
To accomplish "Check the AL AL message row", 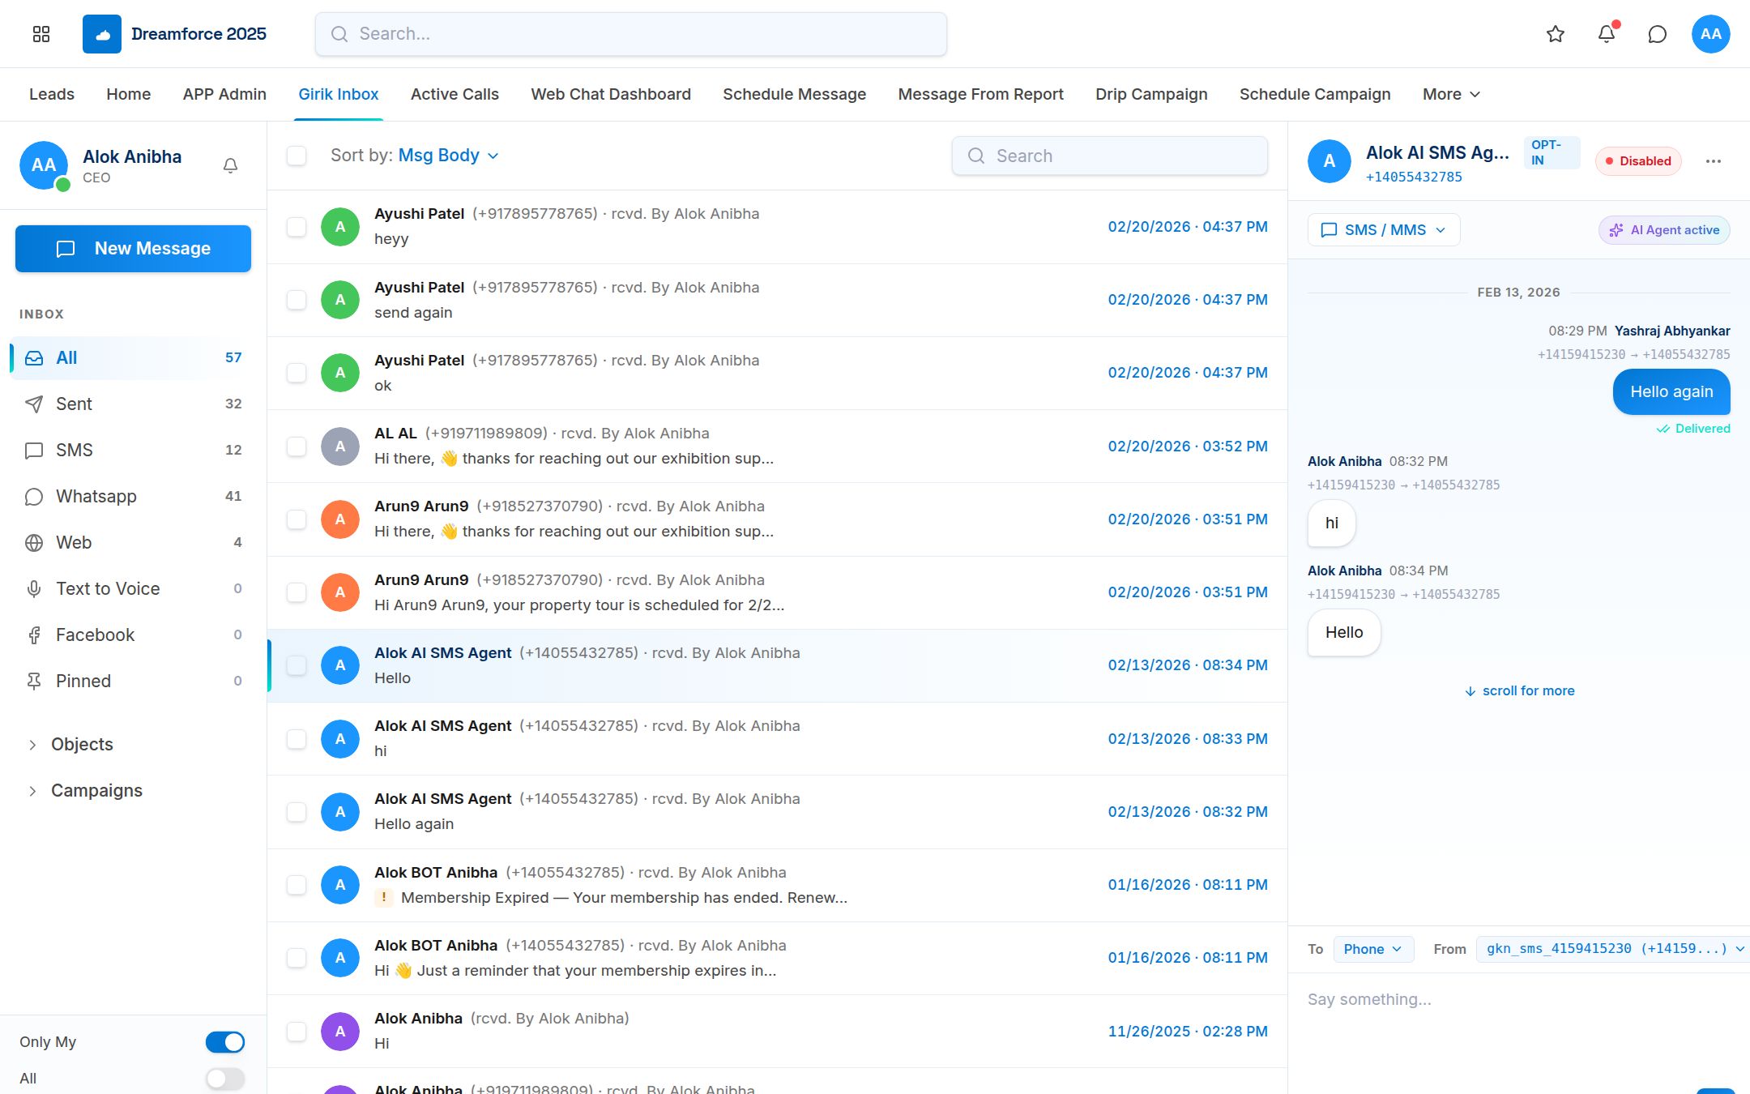I will [297, 447].
